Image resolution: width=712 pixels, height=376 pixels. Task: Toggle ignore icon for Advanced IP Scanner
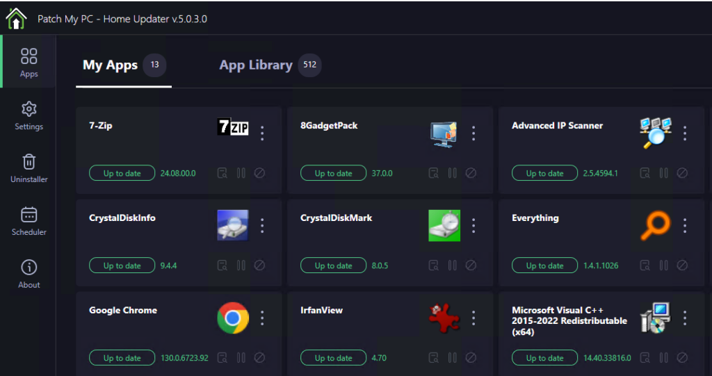pos(682,173)
